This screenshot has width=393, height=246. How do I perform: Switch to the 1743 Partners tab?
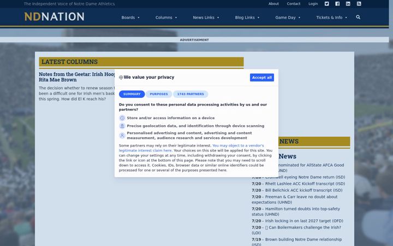[x=190, y=94]
